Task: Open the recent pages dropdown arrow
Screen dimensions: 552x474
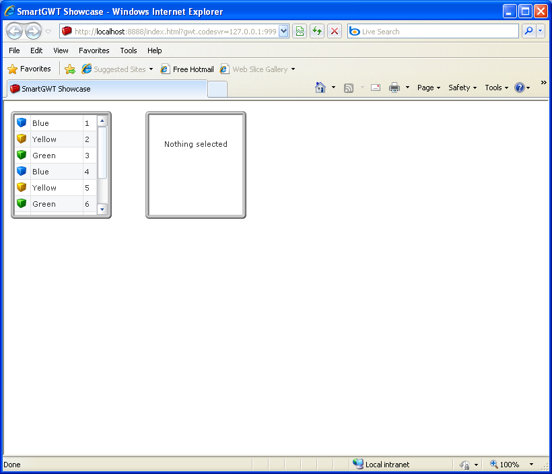Action: coord(48,32)
